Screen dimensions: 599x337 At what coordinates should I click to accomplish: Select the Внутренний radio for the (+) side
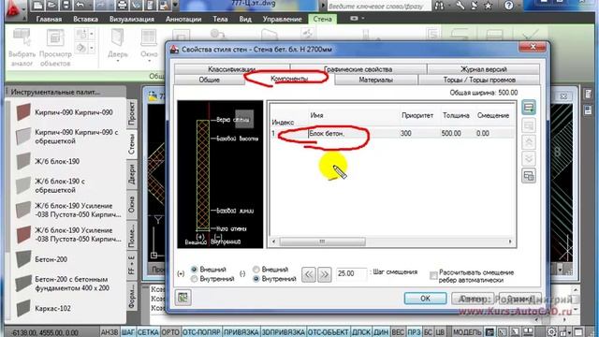(x=194, y=279)
